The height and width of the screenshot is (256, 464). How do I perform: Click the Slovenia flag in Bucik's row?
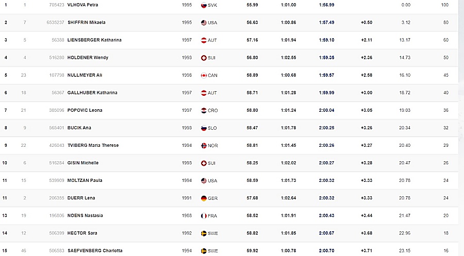click(204, 128)
